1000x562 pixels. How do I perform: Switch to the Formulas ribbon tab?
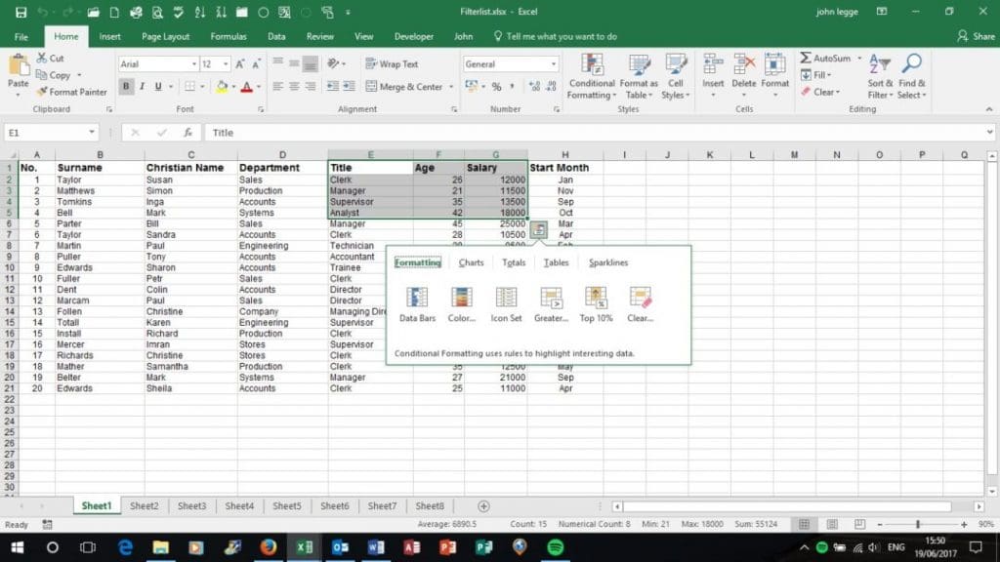coord(228,36)
